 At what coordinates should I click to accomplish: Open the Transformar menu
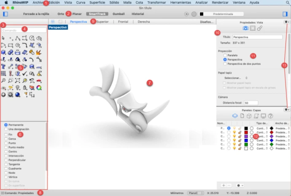[x=156, y=3]
